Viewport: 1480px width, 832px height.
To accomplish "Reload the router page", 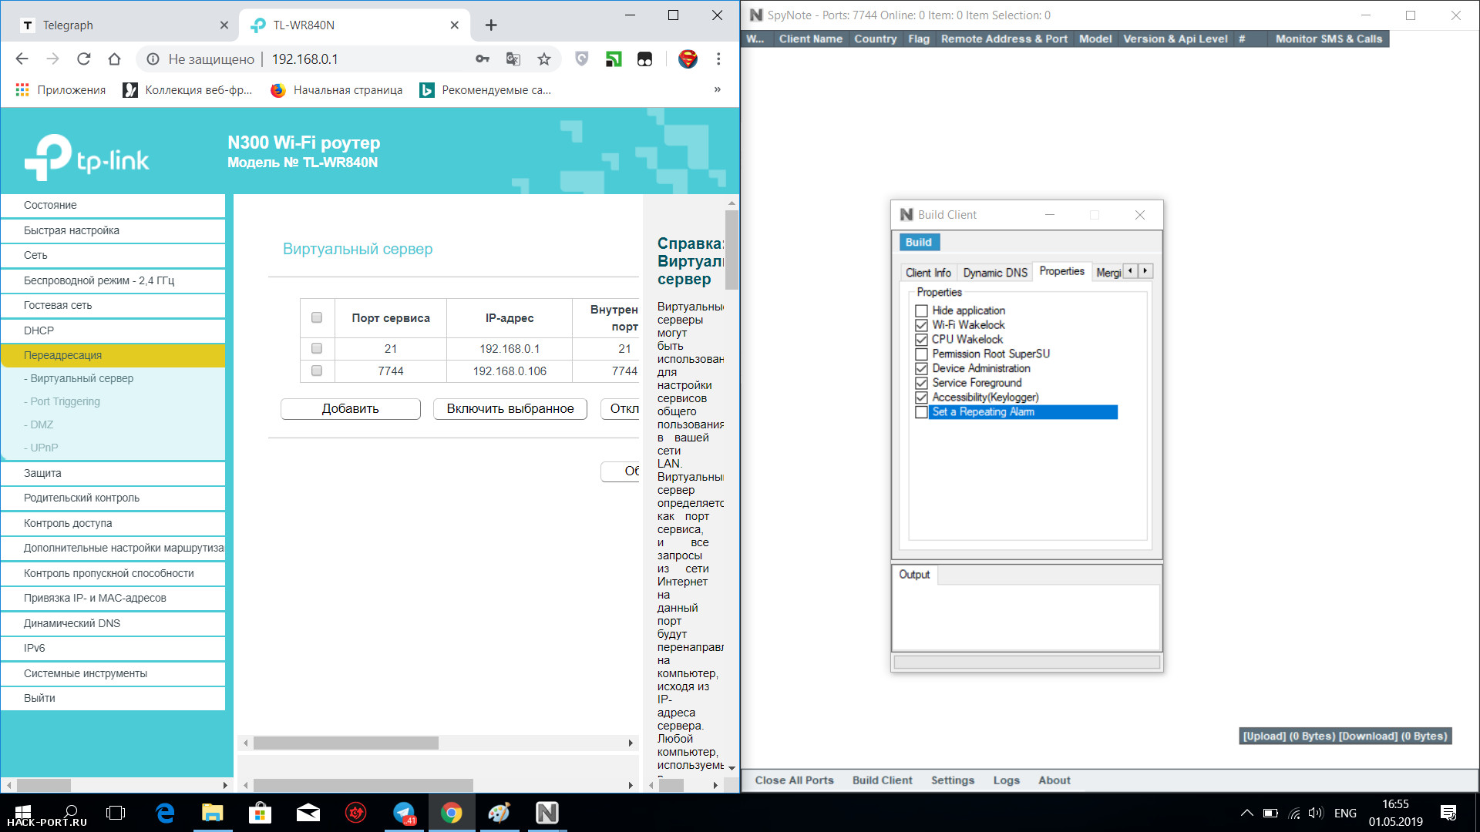I will tap(83, 59).
